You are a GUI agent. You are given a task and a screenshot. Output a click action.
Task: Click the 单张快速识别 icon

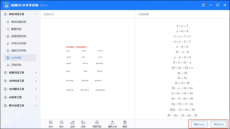pos(8,22)
